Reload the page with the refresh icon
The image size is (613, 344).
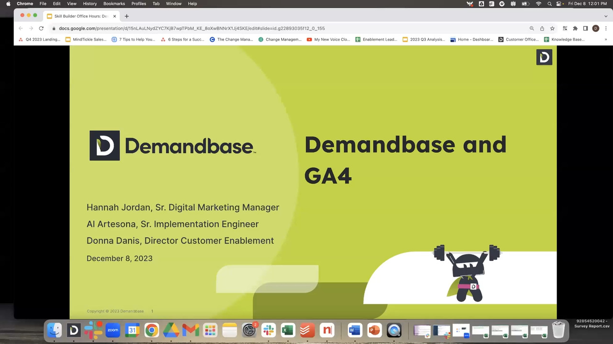tap(41, 28)
